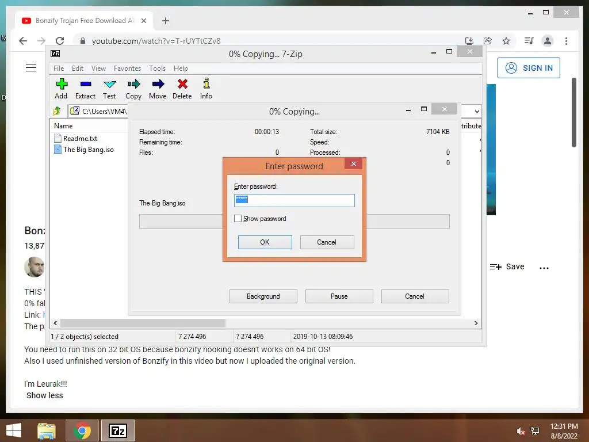Screen dimensions: 589x442
Task: Click the Extract toolbar icon
Action: coord(85,89)
